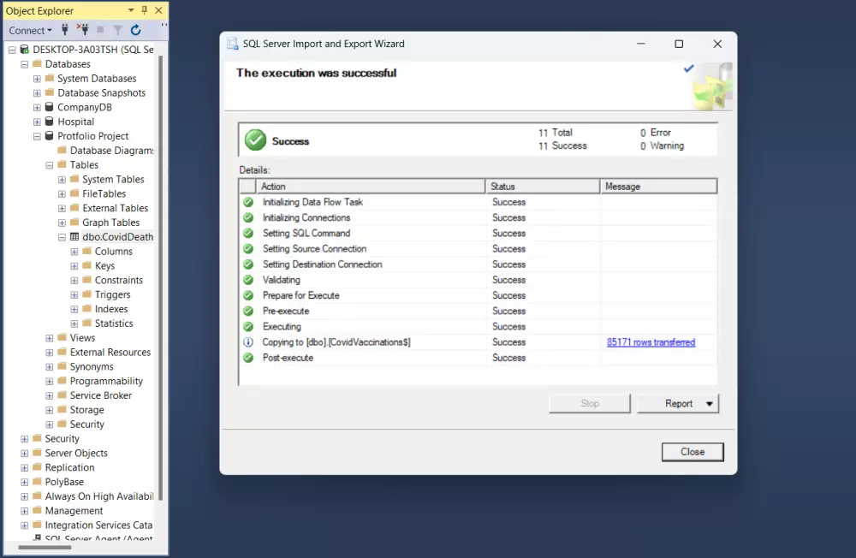
Task: Expand the Views folder
Action: [x=50, y=338]
